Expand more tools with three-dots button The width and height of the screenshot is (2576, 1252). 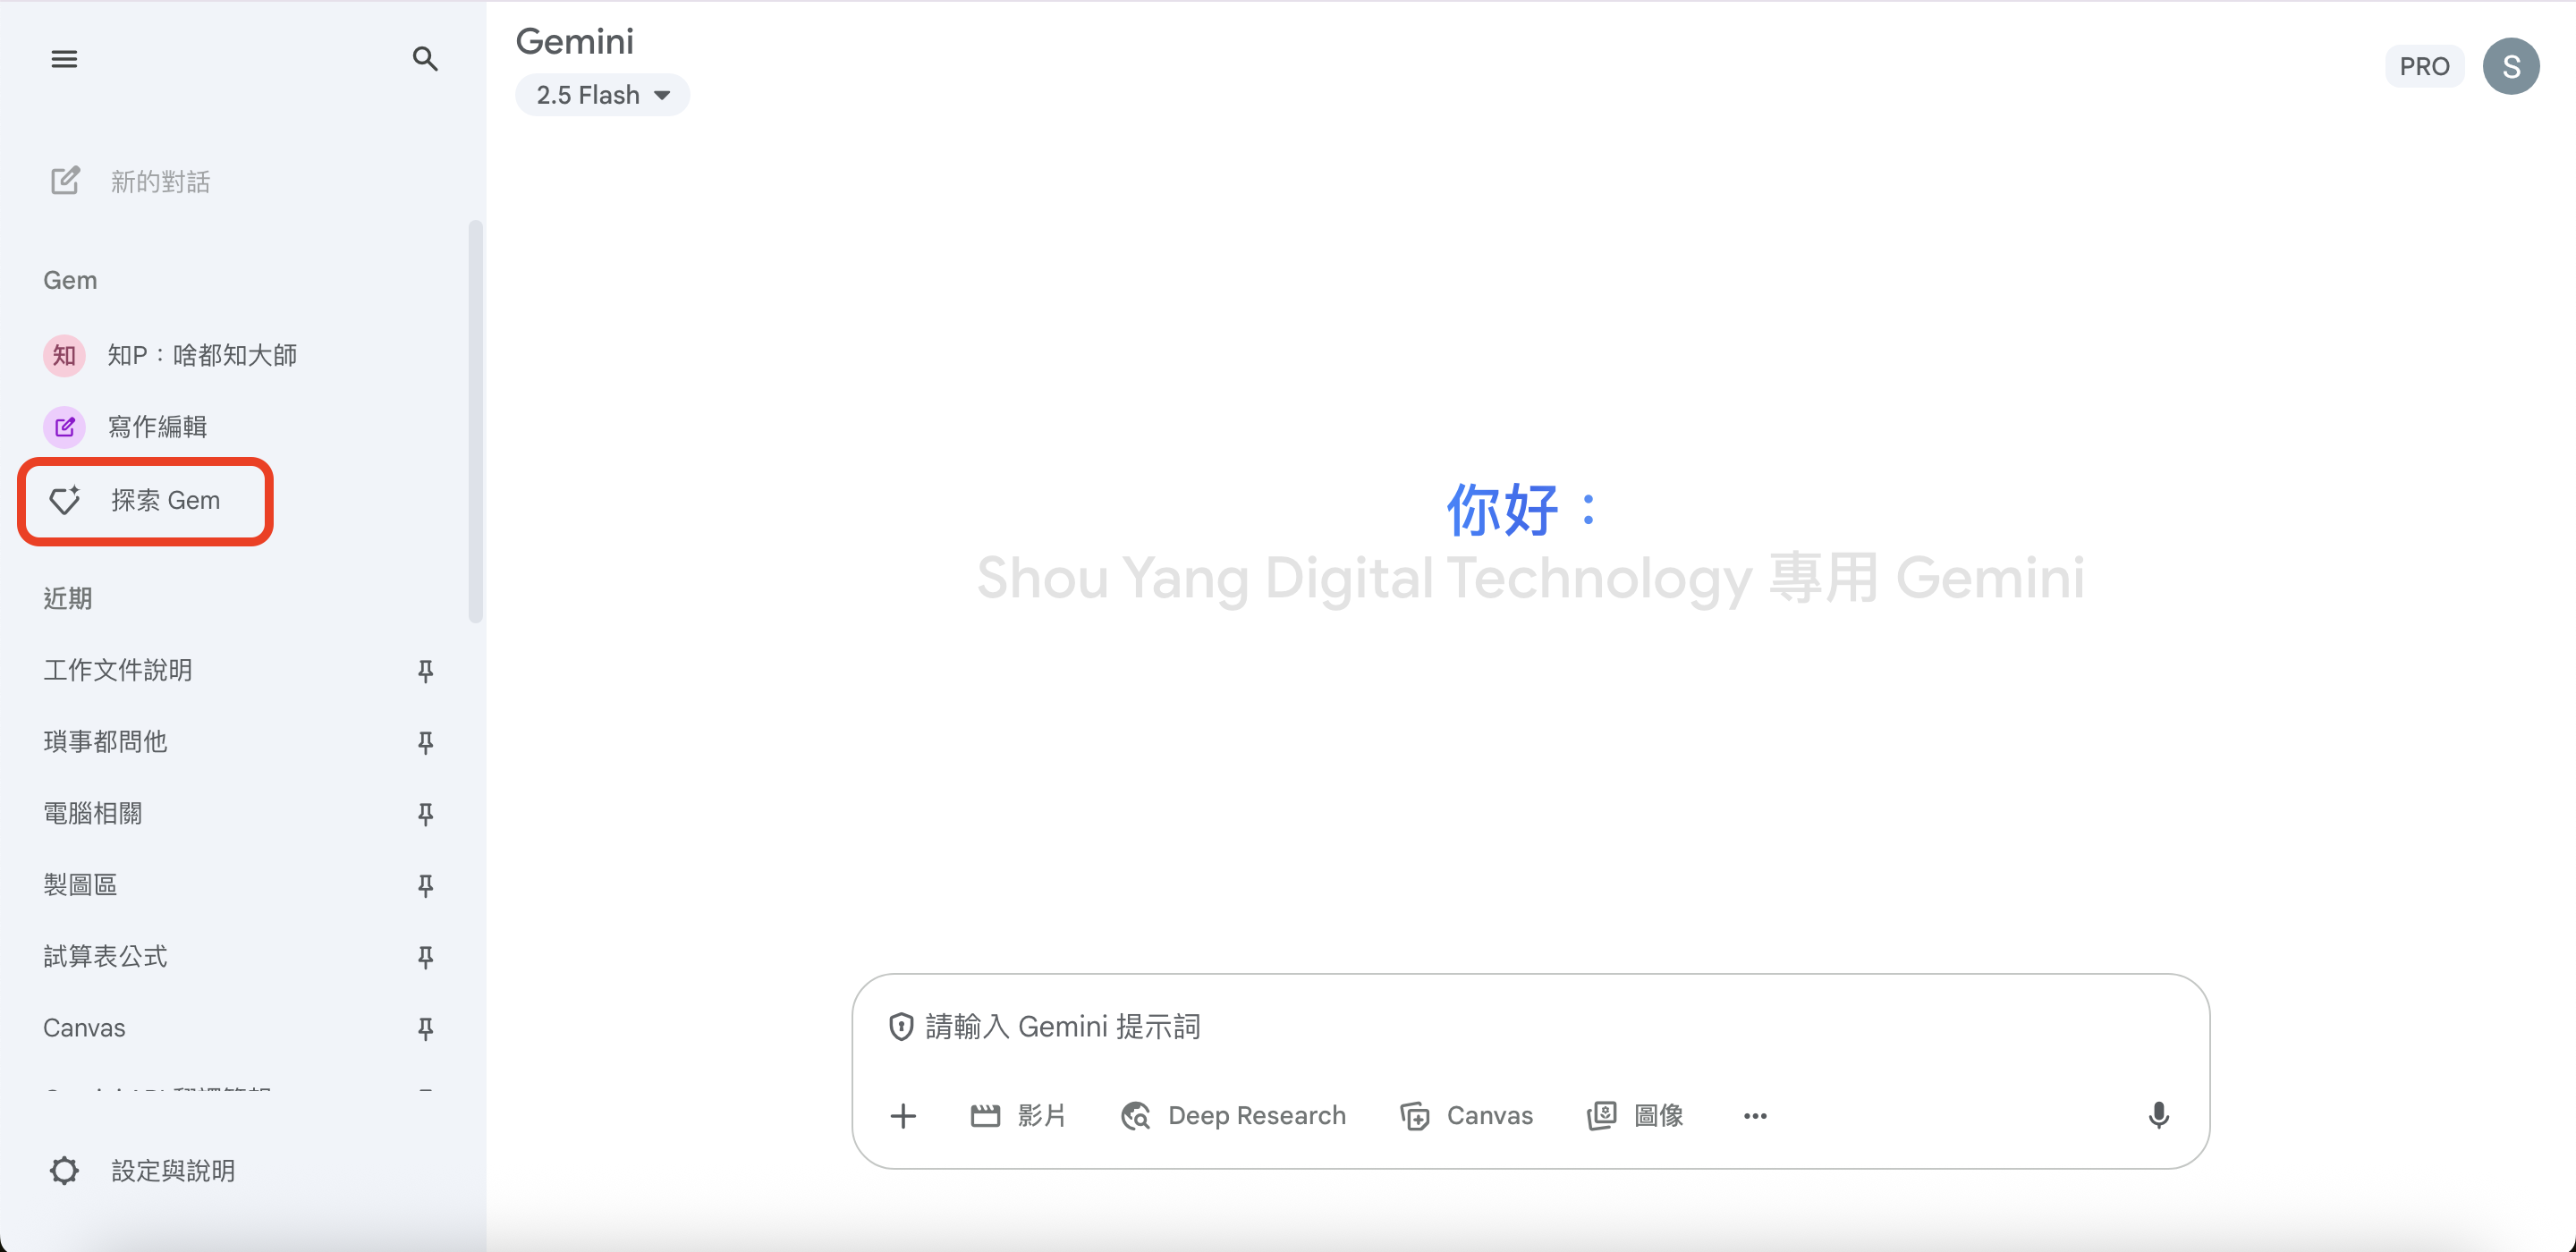1755,1115
